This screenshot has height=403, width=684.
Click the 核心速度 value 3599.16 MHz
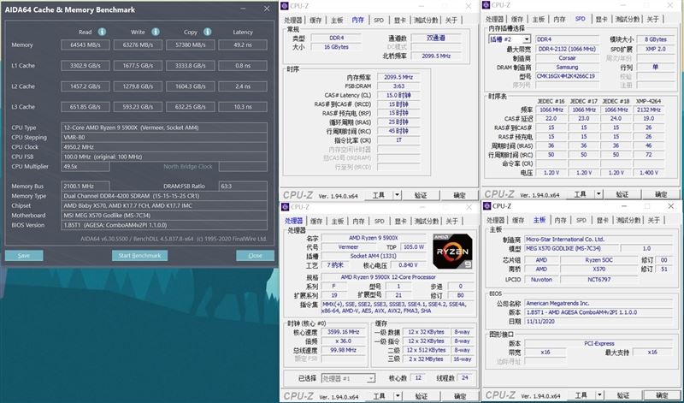click(x=344, y=332)
